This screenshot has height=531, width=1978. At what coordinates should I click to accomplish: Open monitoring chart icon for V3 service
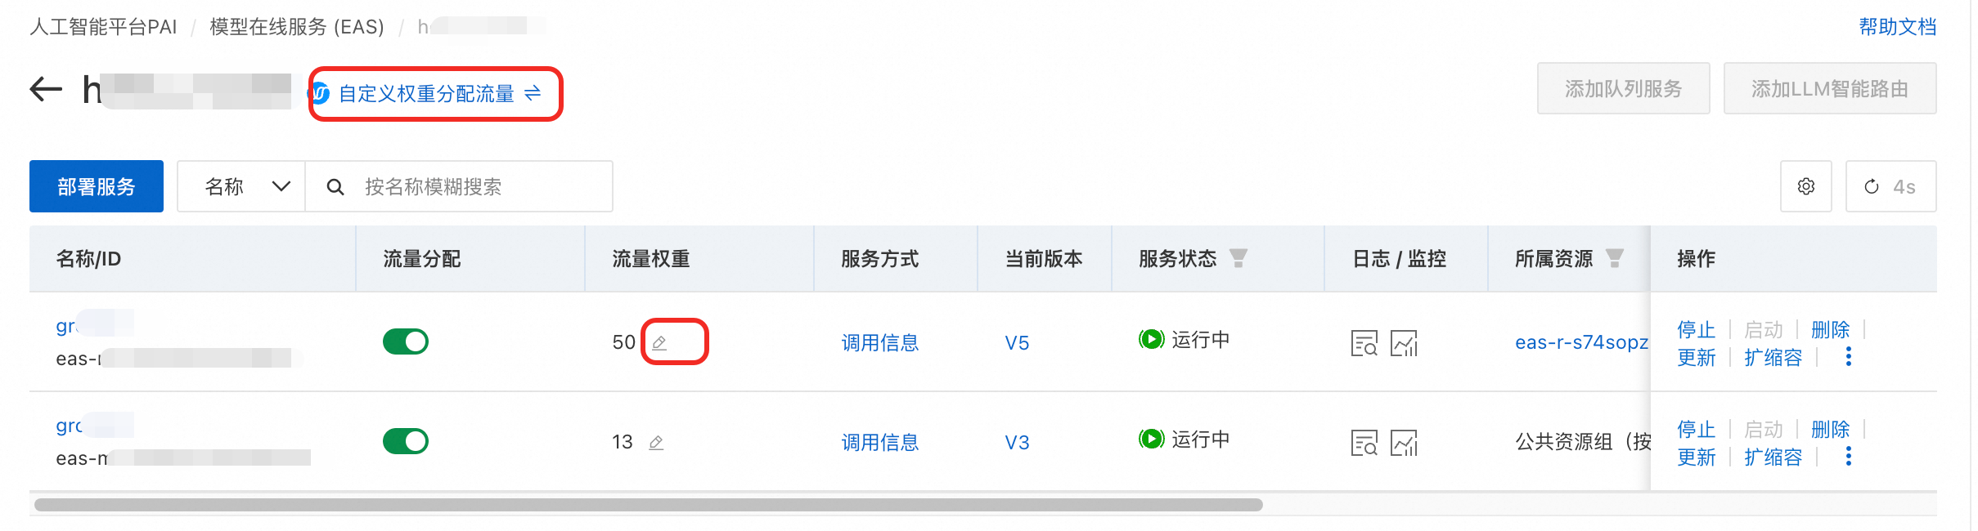click(x=1404, y=443)
